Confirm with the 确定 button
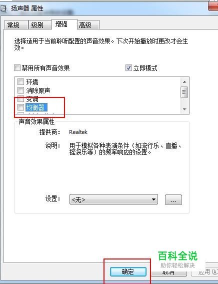This screenshot has width=218, height=284. [128, 271]
